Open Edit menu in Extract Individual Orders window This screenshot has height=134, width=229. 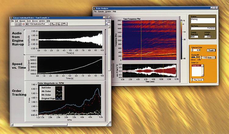point(17,21)
